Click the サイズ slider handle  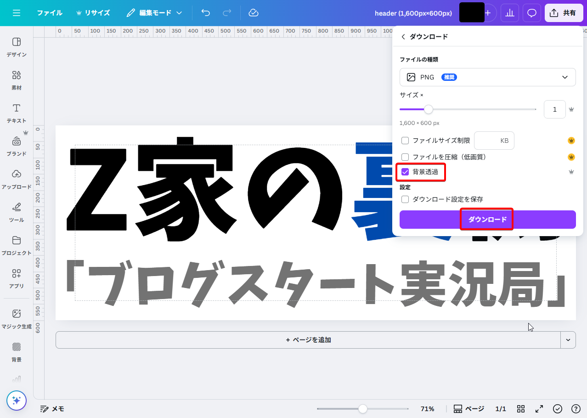point(428,109)
